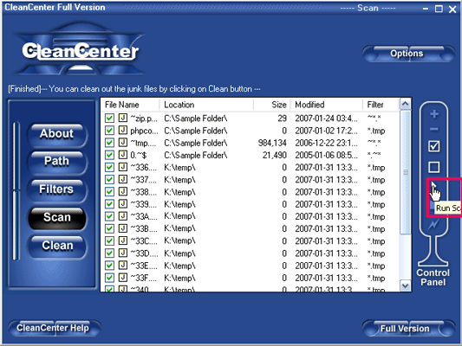Click the file list scrollbar up arrow

point(405,104)
